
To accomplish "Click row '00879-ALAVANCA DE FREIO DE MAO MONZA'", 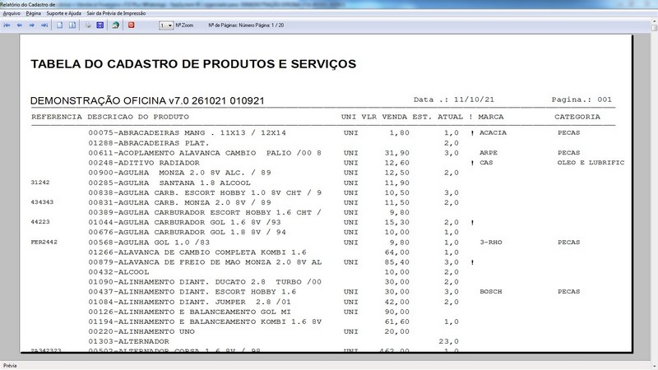I will (205, 261).
